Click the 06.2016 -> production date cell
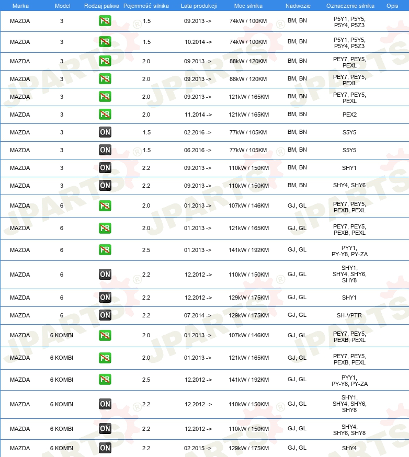This screenshot has height=457, width=409. pos(198,150)
